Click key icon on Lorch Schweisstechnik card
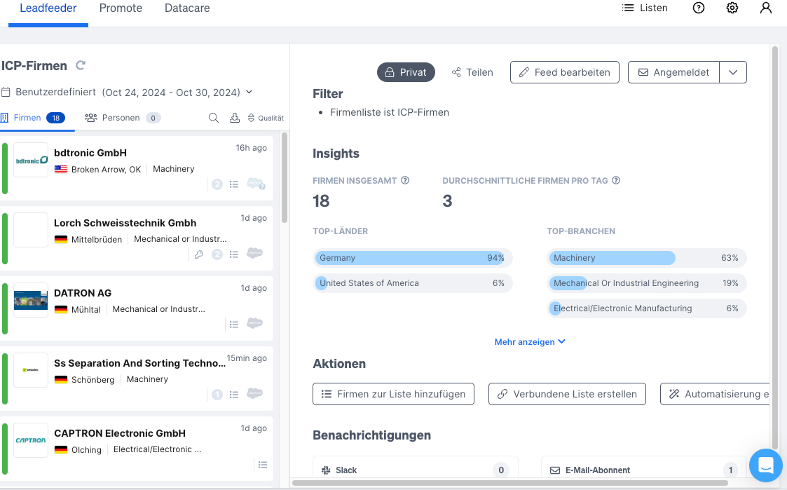787x490 pixels. click(x=199, y=254)
